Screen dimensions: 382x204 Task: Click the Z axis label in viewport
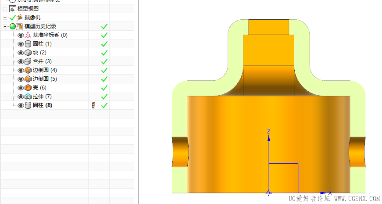coord(269,132)
